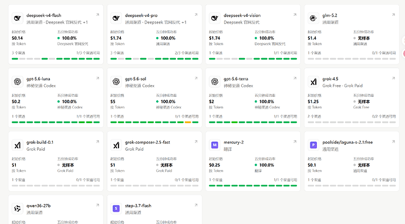Click the gpt-5.6-sol status history bar
This screenshot has height=224, width=405.
click(154, 123)
